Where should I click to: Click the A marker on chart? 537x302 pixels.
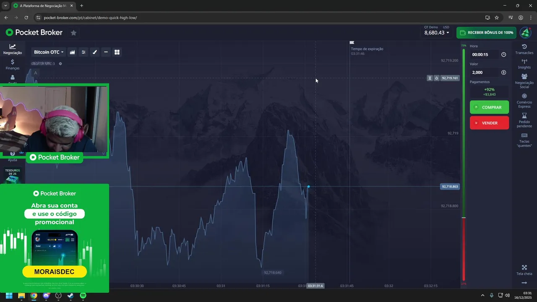[35, 73]
